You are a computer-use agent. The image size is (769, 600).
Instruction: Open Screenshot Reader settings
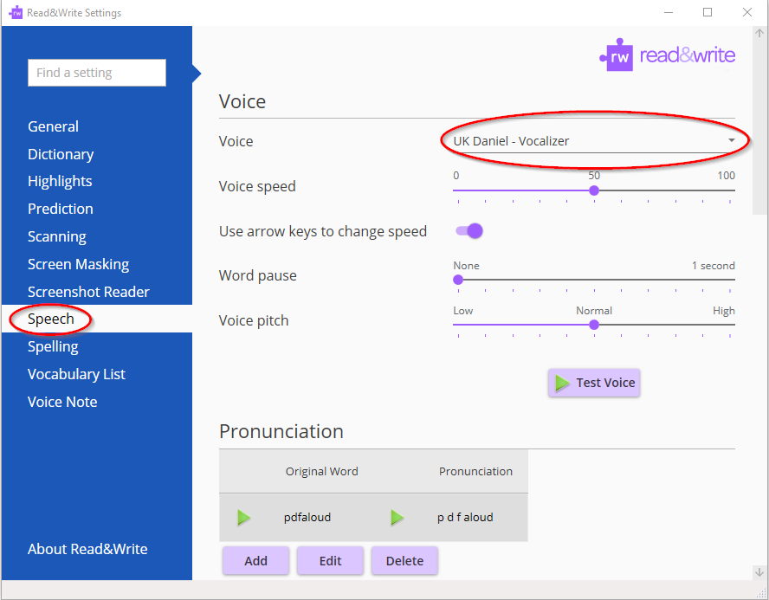click(88, 292)
